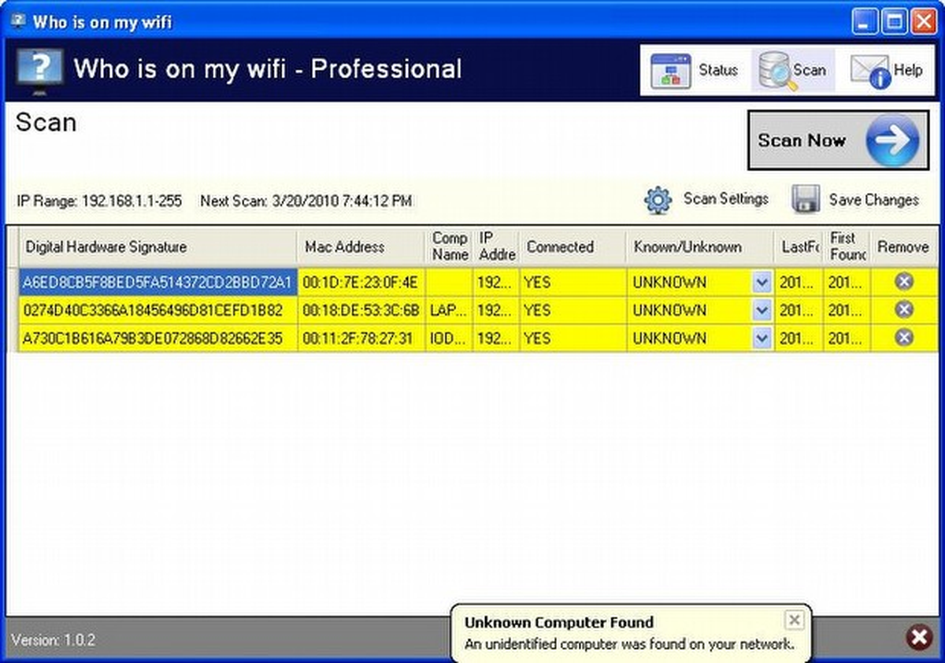This screenshot has height=663, width=945.
Task: Sort by Mac Address column header
Action: (361, 247)
